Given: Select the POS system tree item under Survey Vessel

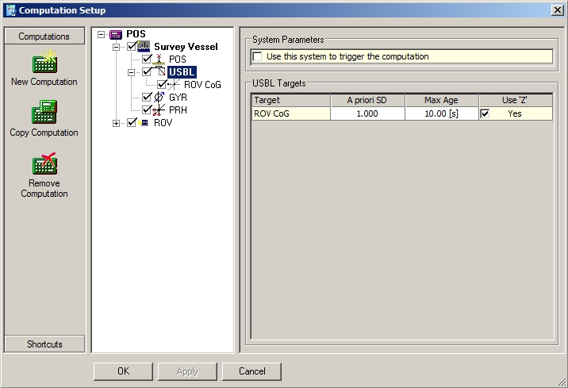Looking at the screenshot, I should point(178,60).
